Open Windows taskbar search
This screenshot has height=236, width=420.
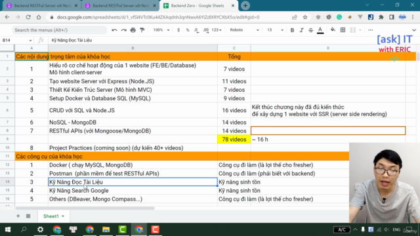(x=24, y=229)
